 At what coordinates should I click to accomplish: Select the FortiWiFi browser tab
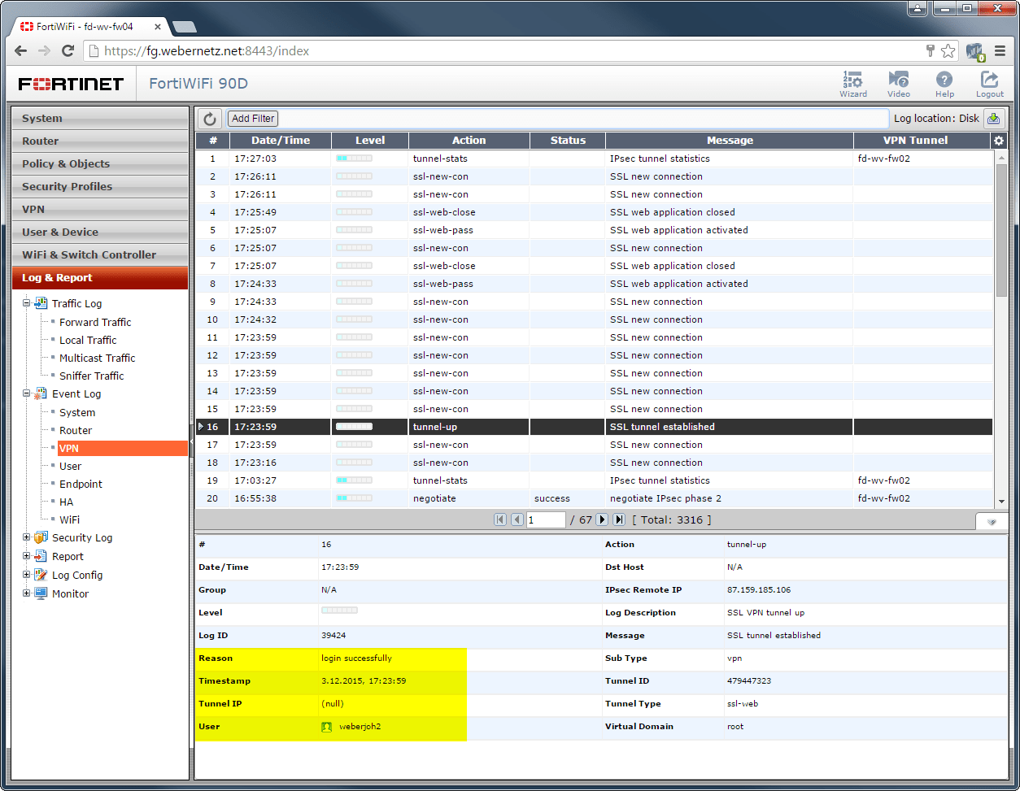[x=87, y=26]
